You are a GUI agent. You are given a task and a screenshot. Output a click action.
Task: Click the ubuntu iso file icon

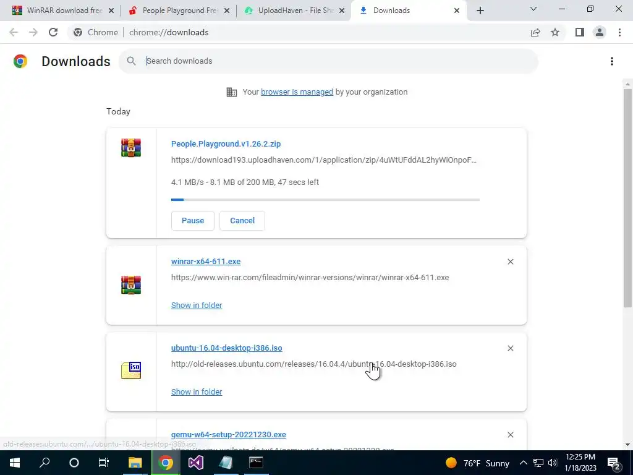pos(131,371)
